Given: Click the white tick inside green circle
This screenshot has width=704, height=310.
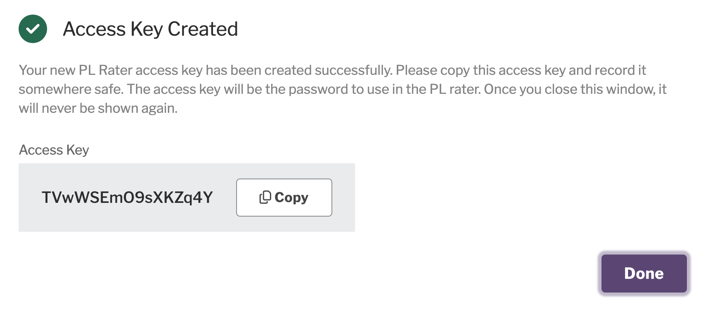Looking at the screenshot, I should pyautogui.click(x=33, y=29).
